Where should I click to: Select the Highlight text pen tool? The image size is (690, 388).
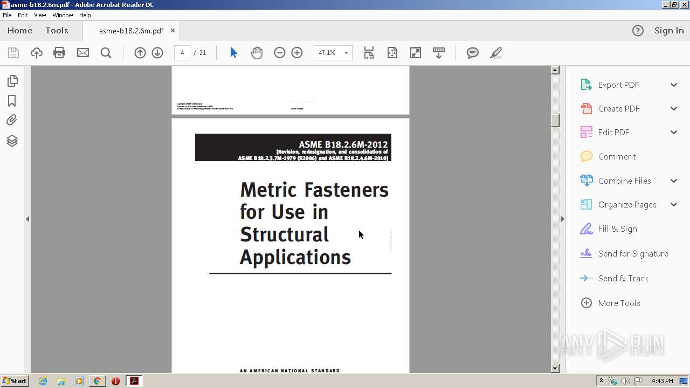(x=496, y=53)
